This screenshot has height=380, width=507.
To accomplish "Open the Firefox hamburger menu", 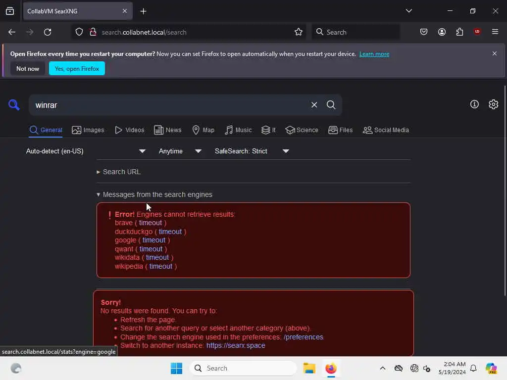I will [x=495, y=32].
